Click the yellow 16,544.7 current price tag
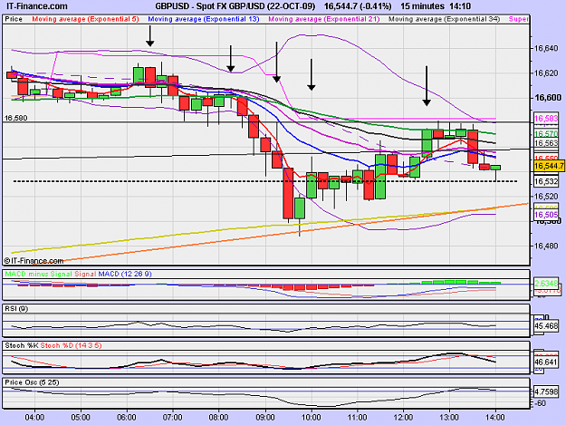The height and width of the screenshot is (425, 566). pos(549,166)
